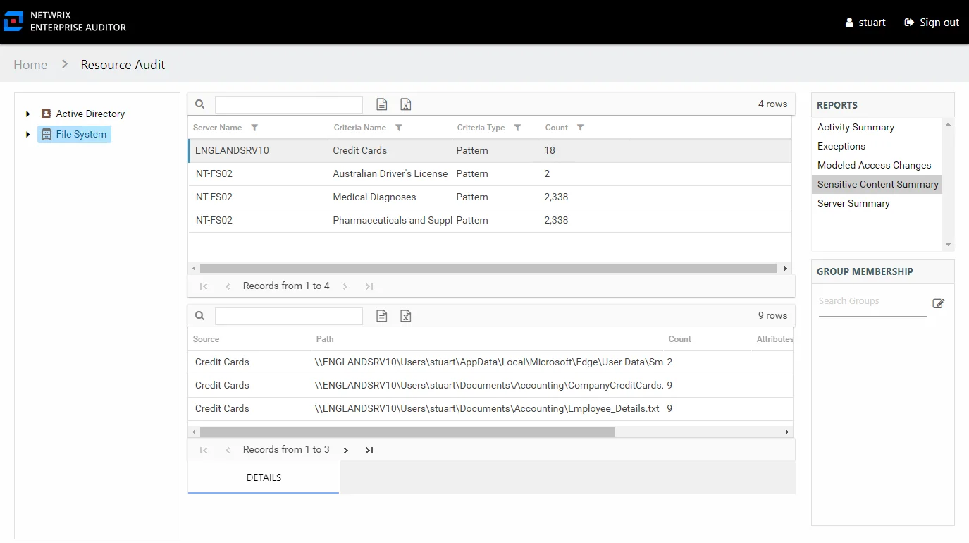Screen dimensions: 969x543
Task: Go to first page of lower table
Action: 204,450
